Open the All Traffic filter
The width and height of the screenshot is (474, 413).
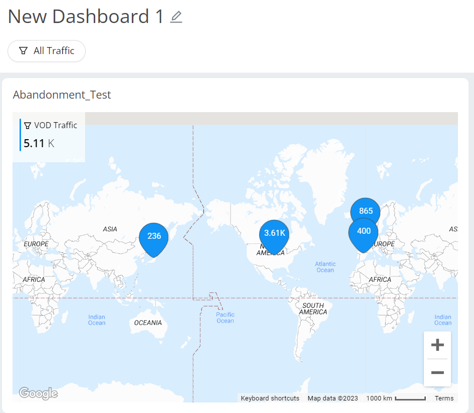coord(47,51)
